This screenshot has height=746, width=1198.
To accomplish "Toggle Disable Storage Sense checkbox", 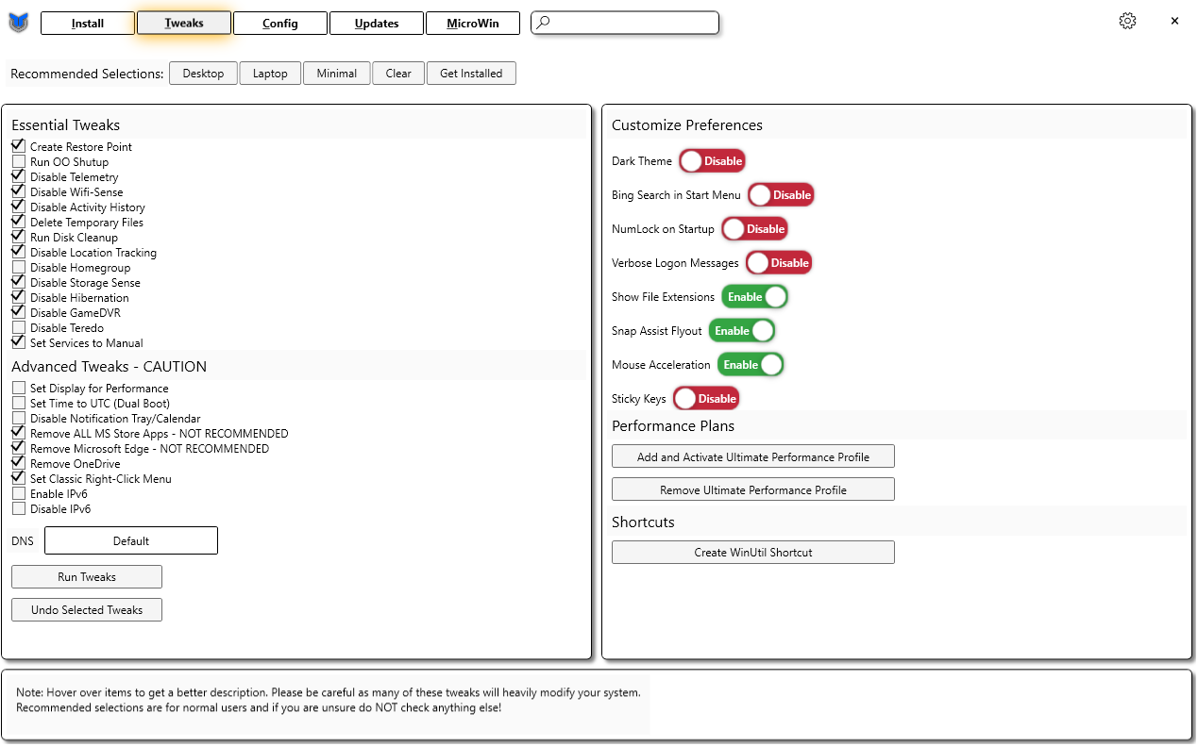I will click(19, 282).
